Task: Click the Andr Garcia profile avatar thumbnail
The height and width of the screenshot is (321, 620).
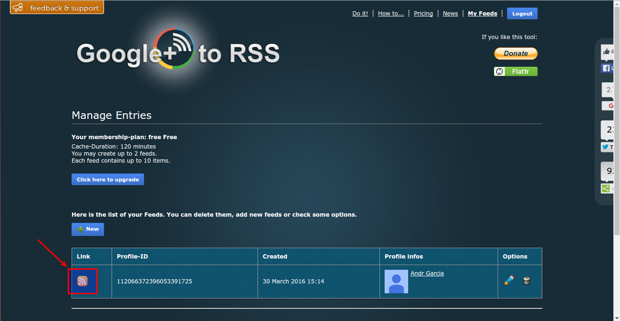Action: point(396,281)
